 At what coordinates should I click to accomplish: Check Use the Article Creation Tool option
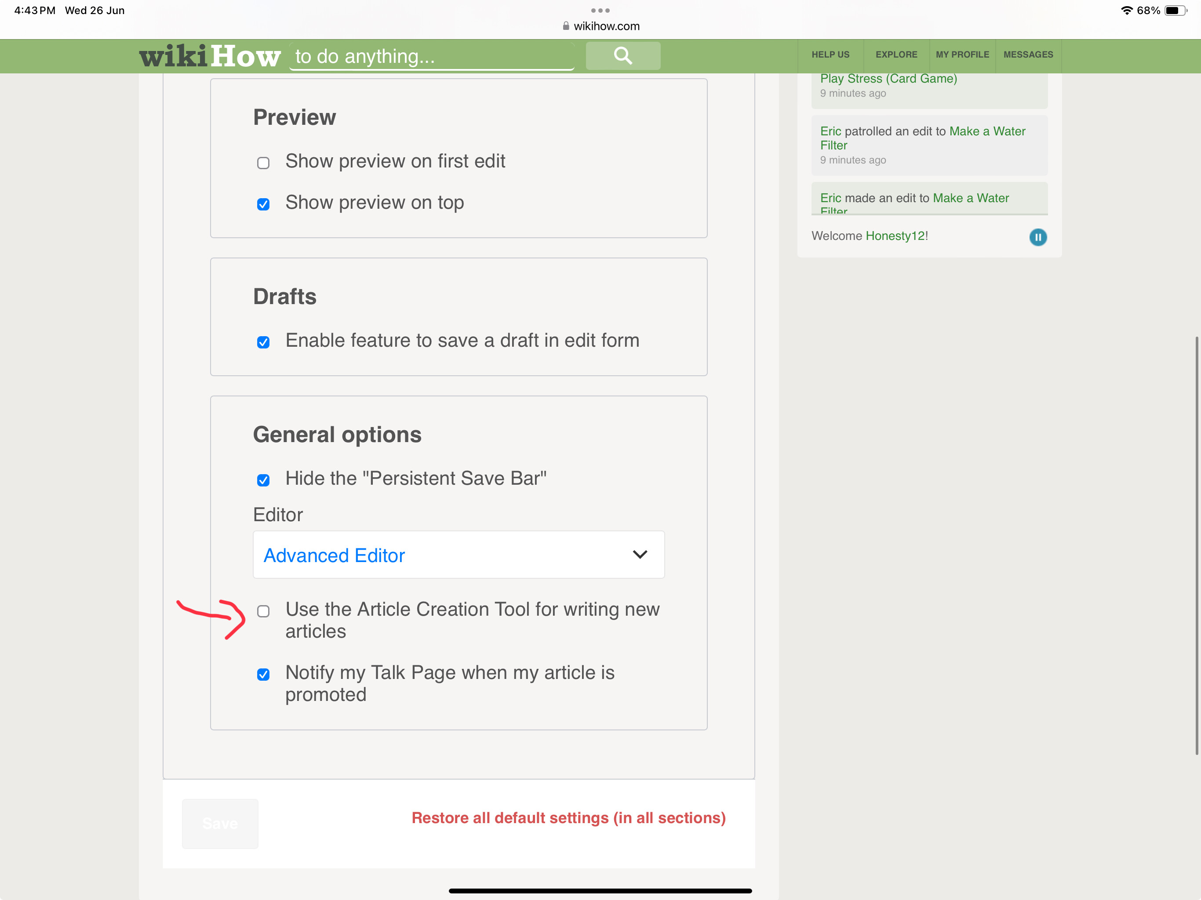point(263,611)
